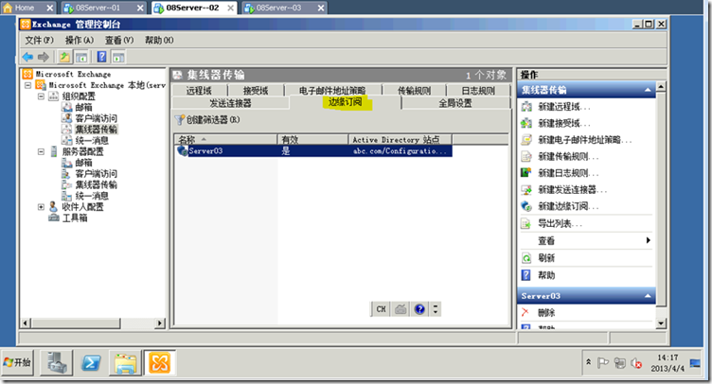
Task: Click the 新建电子邮件地址策略 icon
Action: pyautogui.click(x=526, y=140)
